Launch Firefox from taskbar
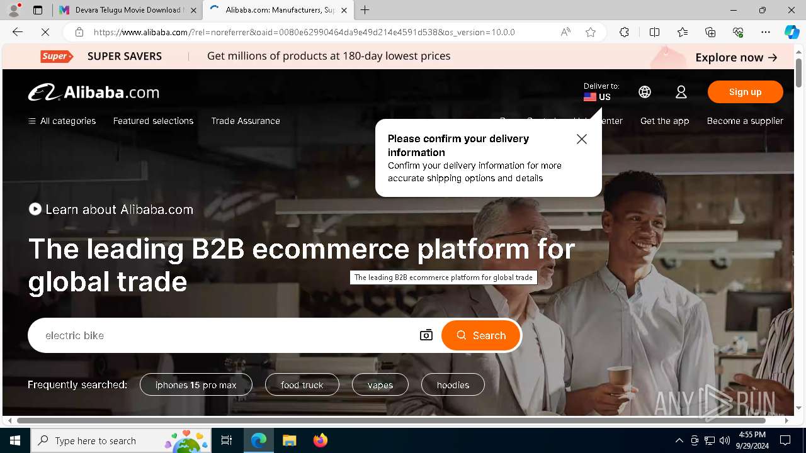 (320, 440)
